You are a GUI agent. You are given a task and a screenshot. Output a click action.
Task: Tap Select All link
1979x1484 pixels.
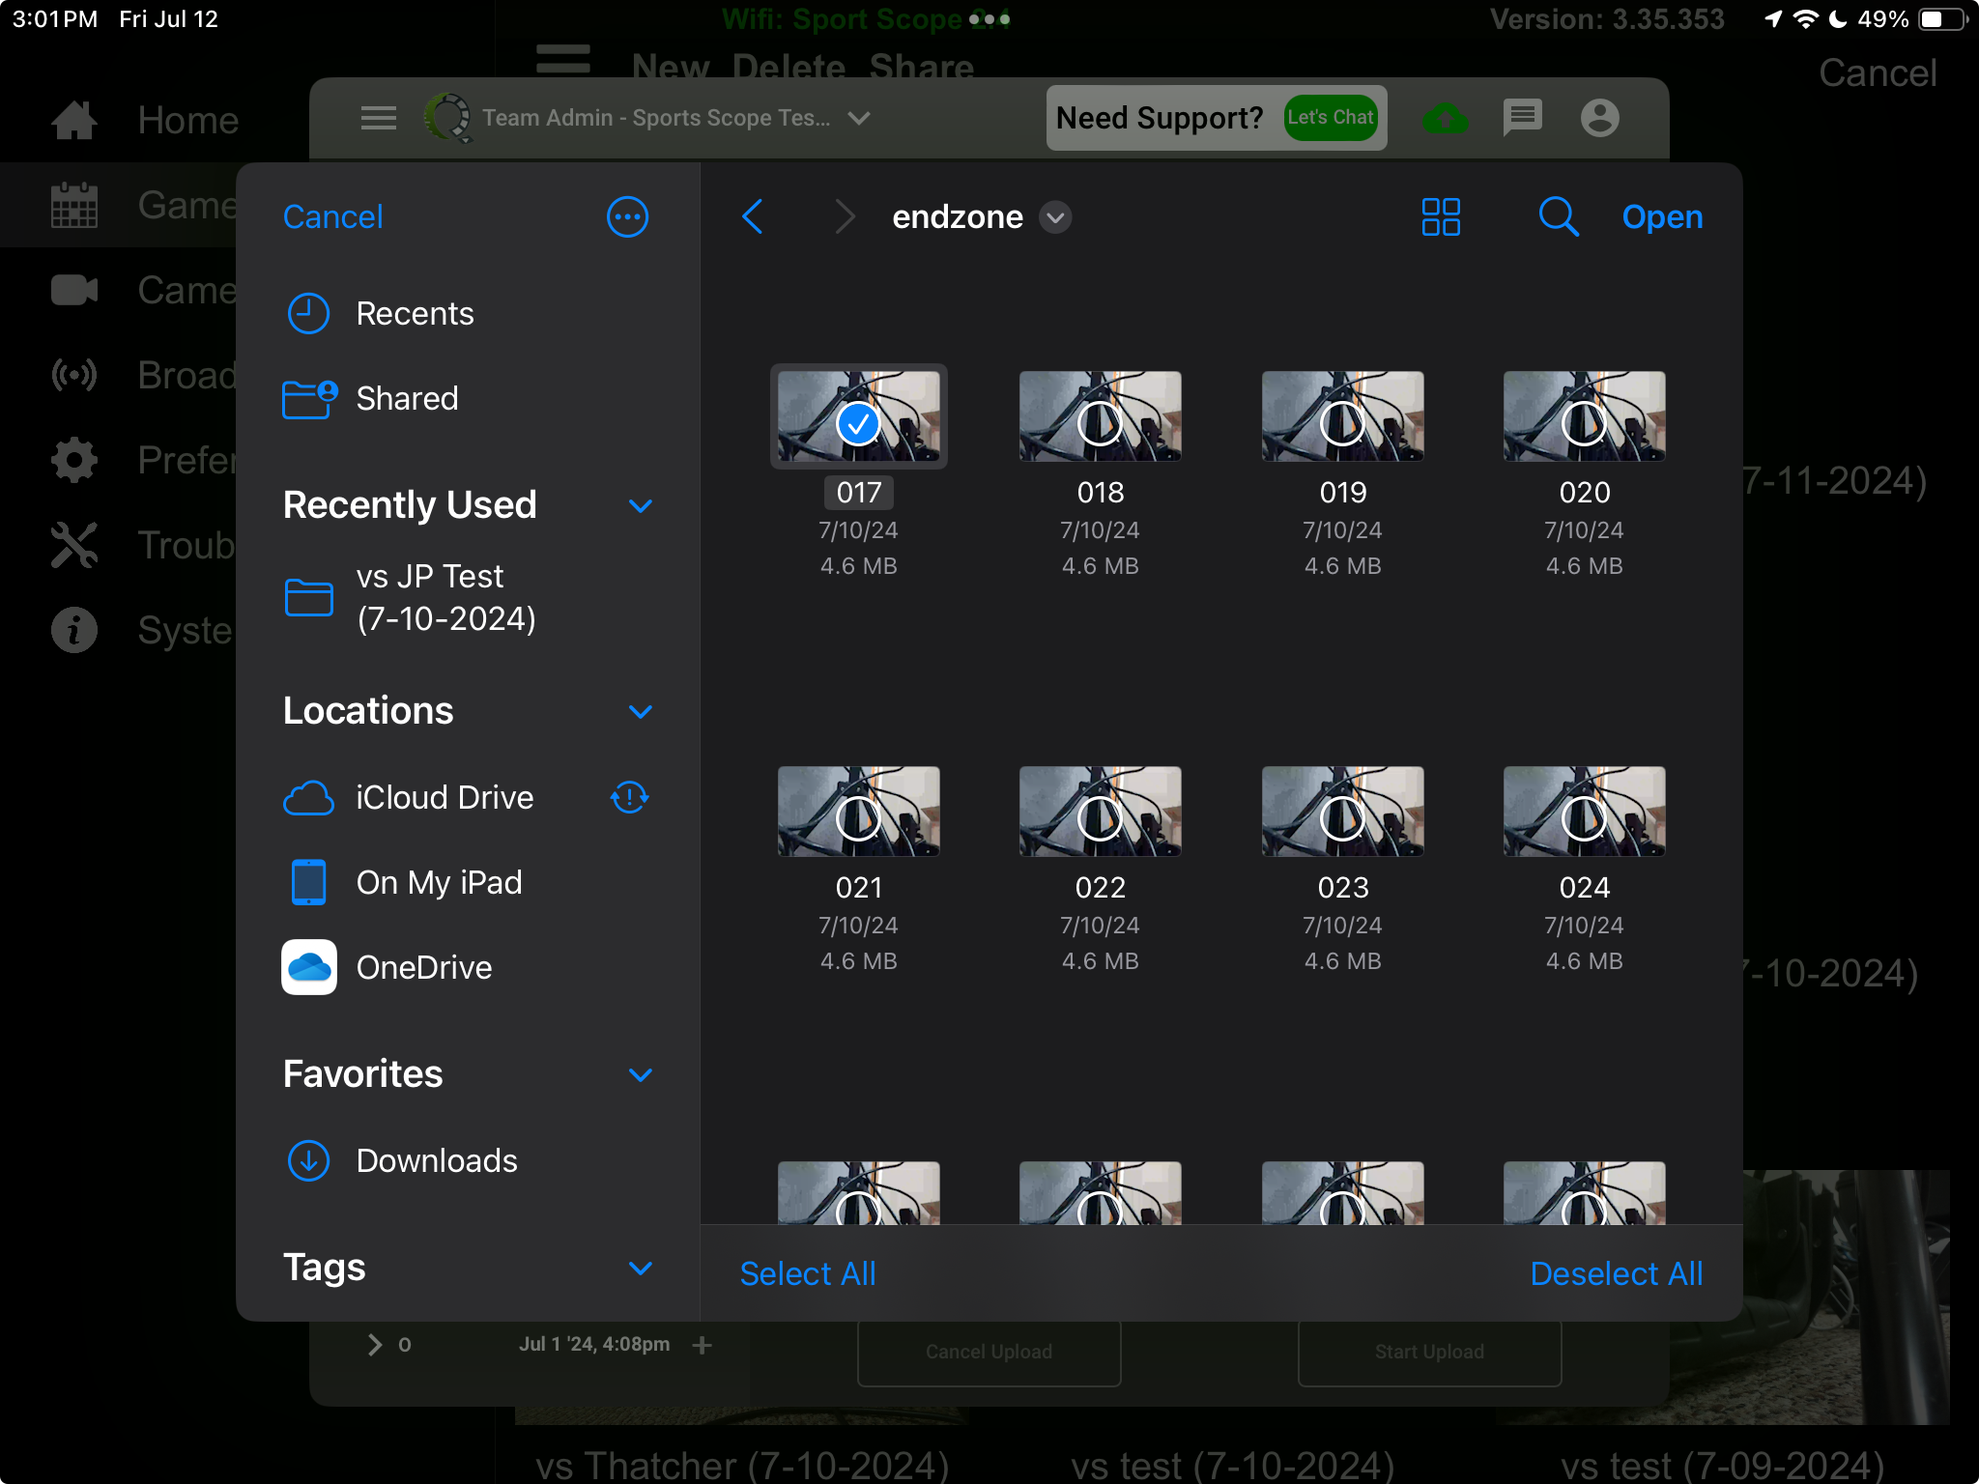[x=808, y=1273]
